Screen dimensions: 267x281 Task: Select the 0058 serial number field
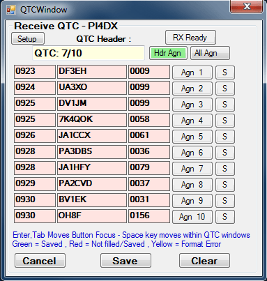click(149, 120)
